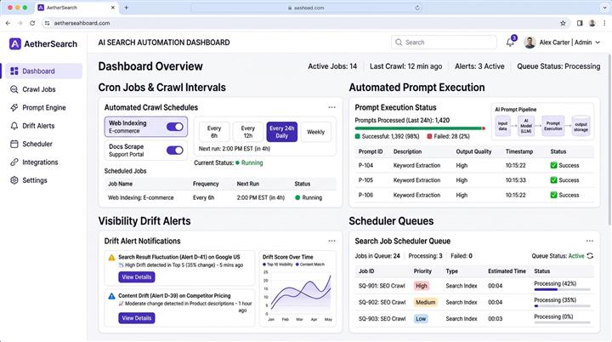Click P-106 Success checkmark icon
This screenshot has width=612, height=342.
(x=553, y=195)
